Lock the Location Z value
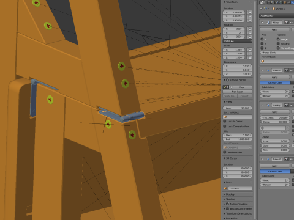 click(249, 20)
